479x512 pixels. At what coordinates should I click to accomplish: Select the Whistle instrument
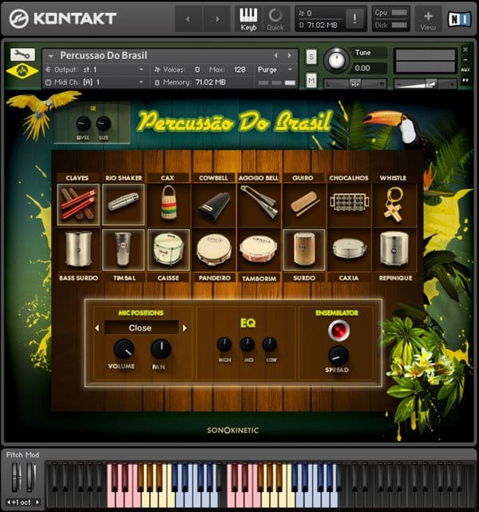394,204
